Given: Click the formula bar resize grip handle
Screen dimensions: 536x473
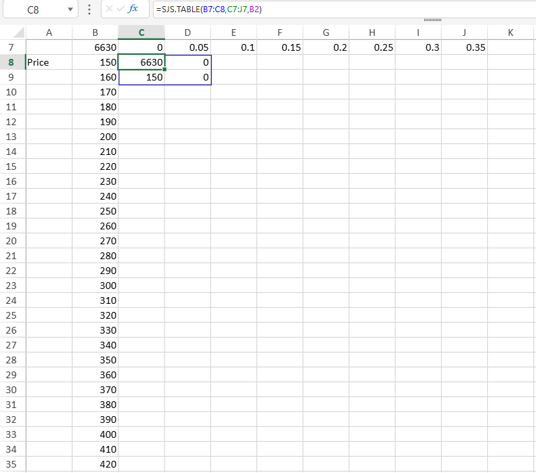Looking at the screenshot, I should (432, 20).
